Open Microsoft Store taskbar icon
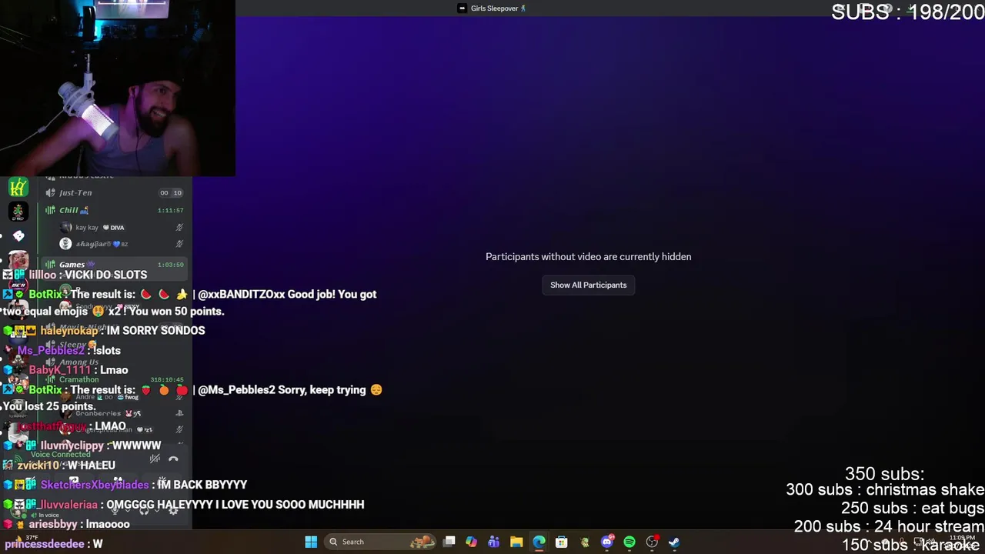This screenshot has height=554, width=985. tap(562, 542)
